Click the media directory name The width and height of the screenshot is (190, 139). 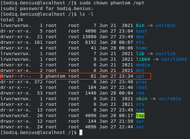143,65
